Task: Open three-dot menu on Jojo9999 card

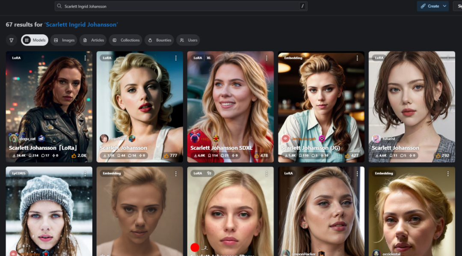Action: (x=176, y=58)
